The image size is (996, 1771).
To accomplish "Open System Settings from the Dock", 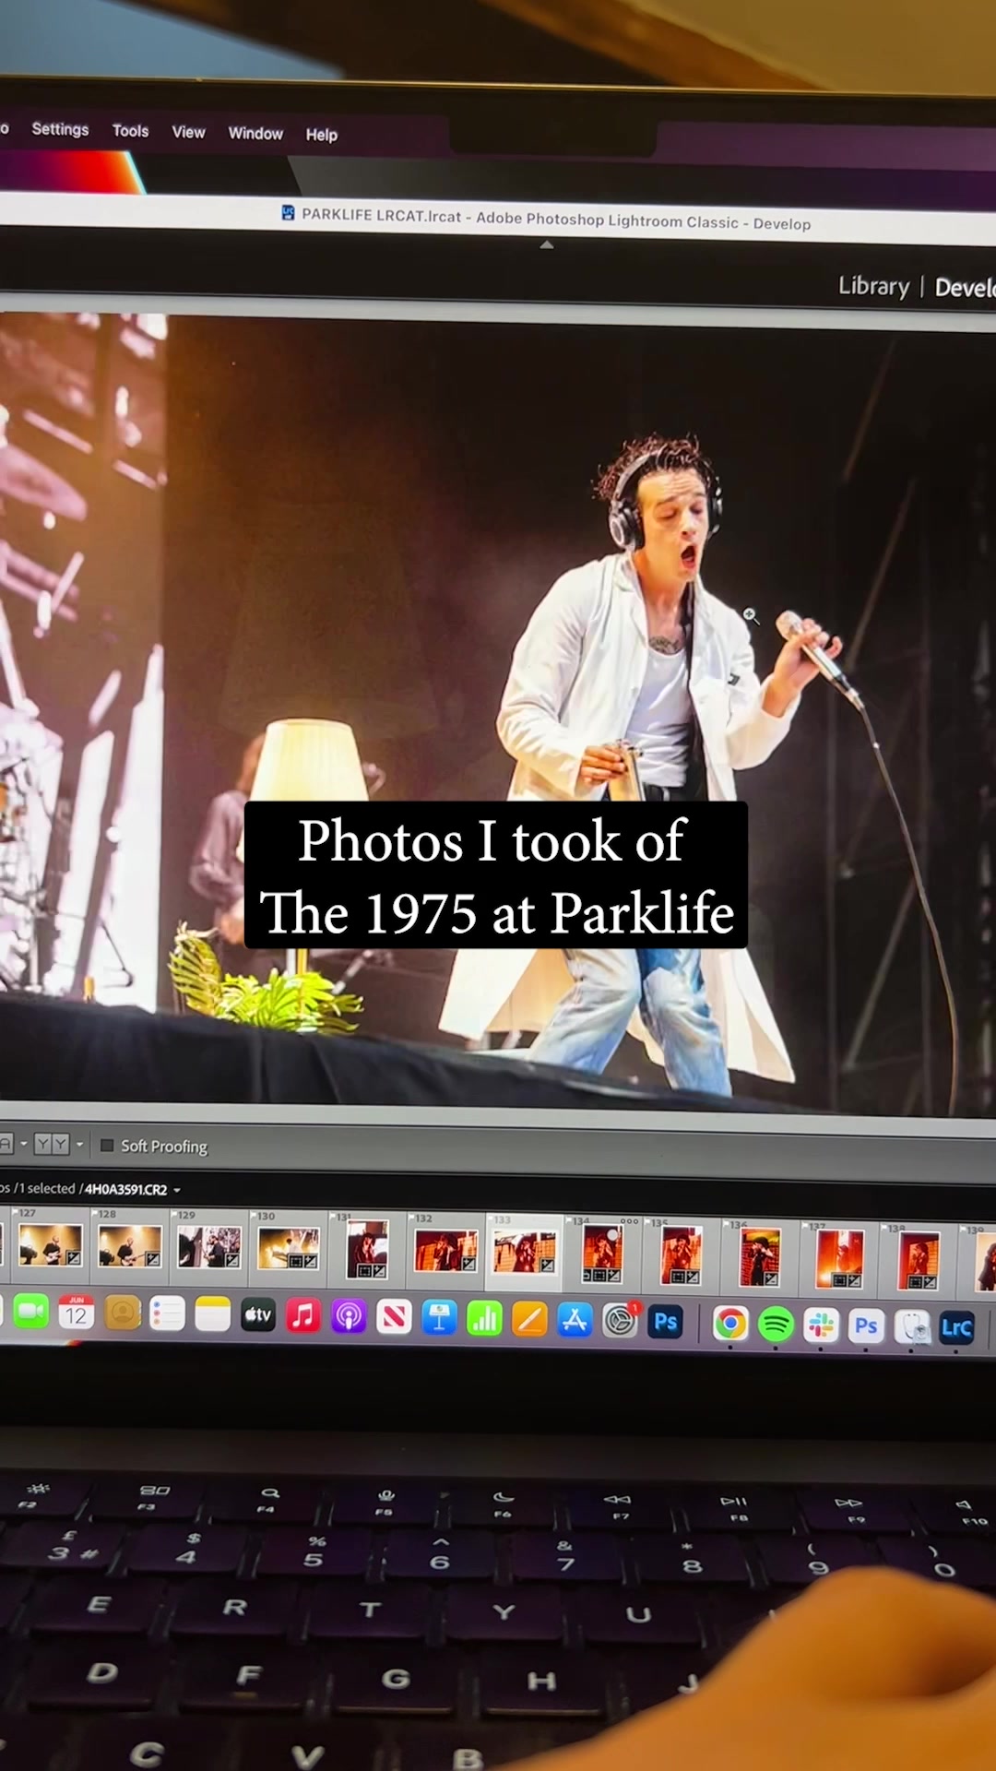I will [x=621, y=1323].
